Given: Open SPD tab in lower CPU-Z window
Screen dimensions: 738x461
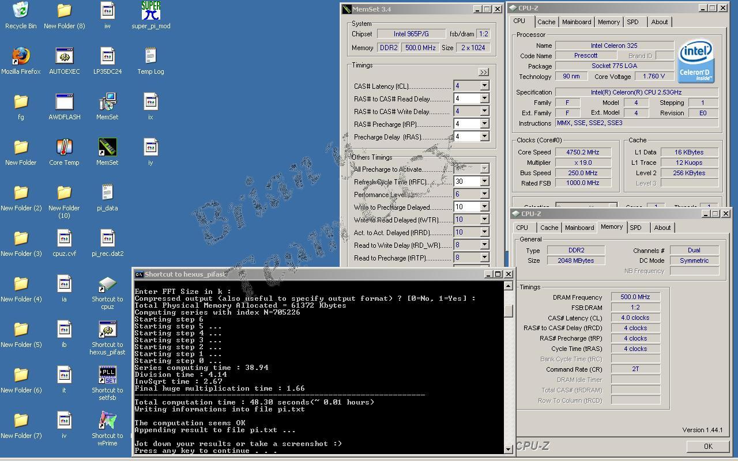Looking at the screenshot, I should click(x=636, y=228).
